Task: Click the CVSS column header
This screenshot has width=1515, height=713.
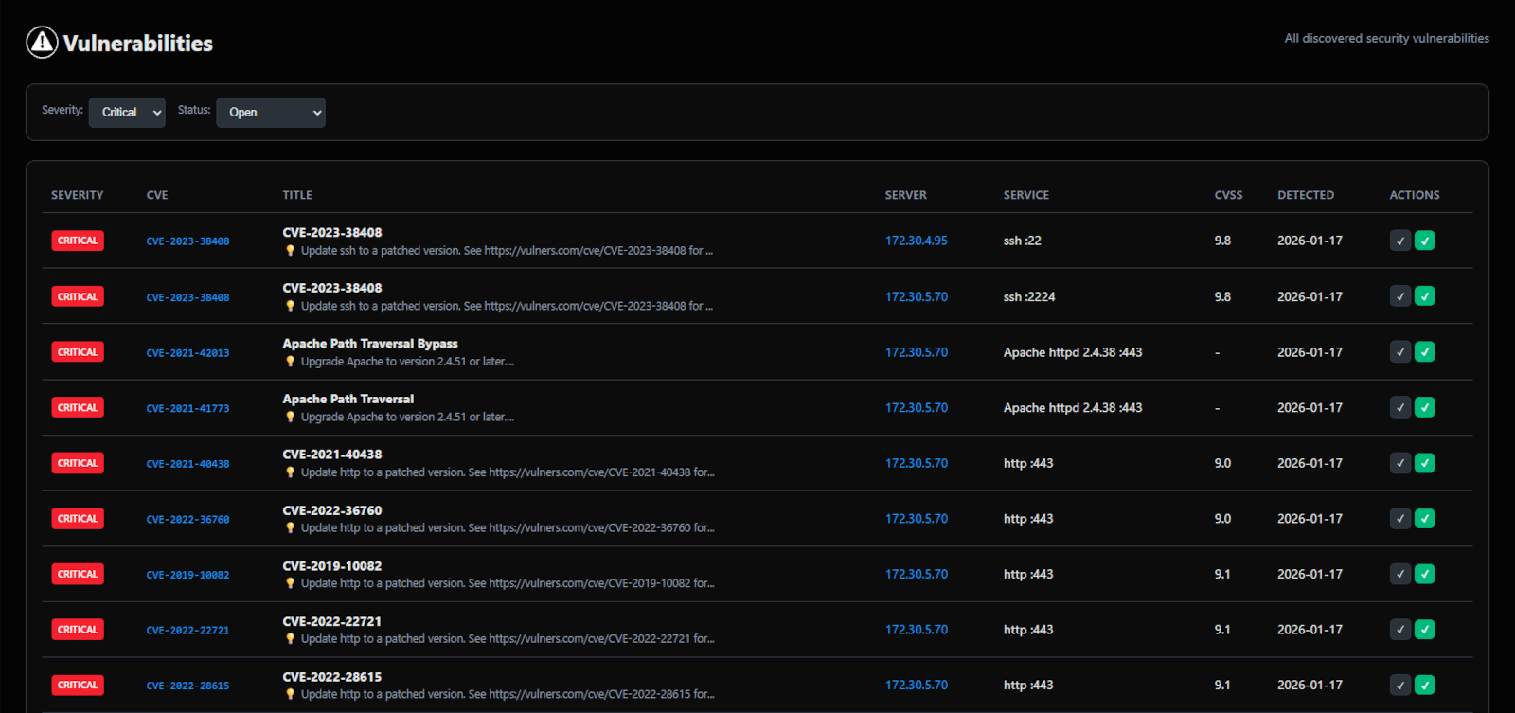Action: (1228, 195)
